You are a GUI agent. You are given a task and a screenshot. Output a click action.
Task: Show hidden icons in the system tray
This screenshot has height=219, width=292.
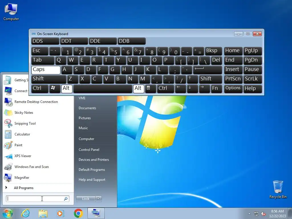[249, 214]
